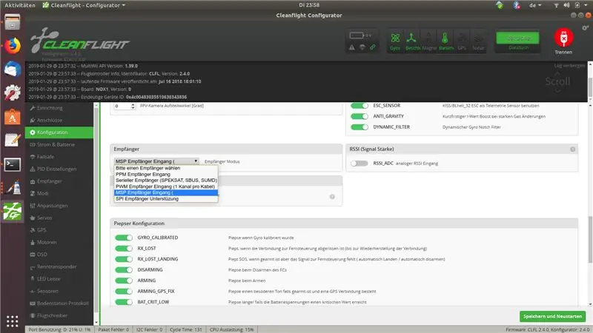Open the Strom & Batterie tab
This screenshot has height=333, width=593.
pos(59,144)
